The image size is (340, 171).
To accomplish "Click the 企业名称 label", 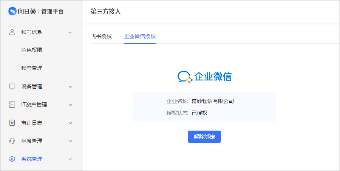I will (x=177, y=101).
